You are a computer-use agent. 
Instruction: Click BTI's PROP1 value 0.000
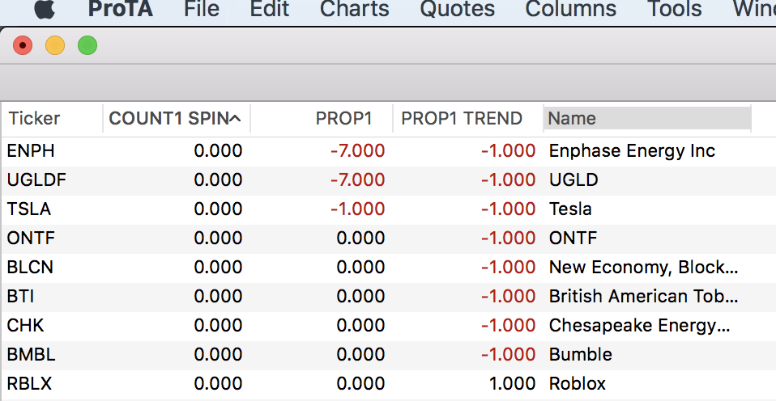tap(360, 297)
